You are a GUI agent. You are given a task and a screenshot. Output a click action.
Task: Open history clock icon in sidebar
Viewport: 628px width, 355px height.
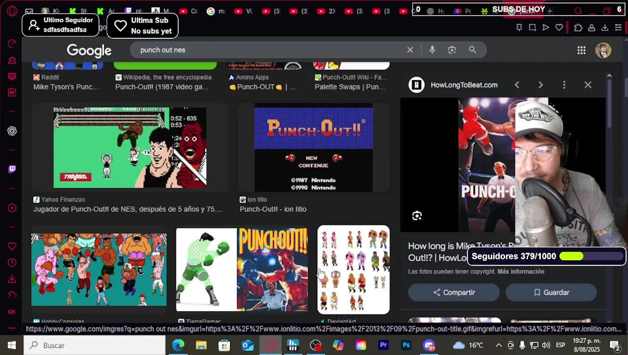point(12,262)
